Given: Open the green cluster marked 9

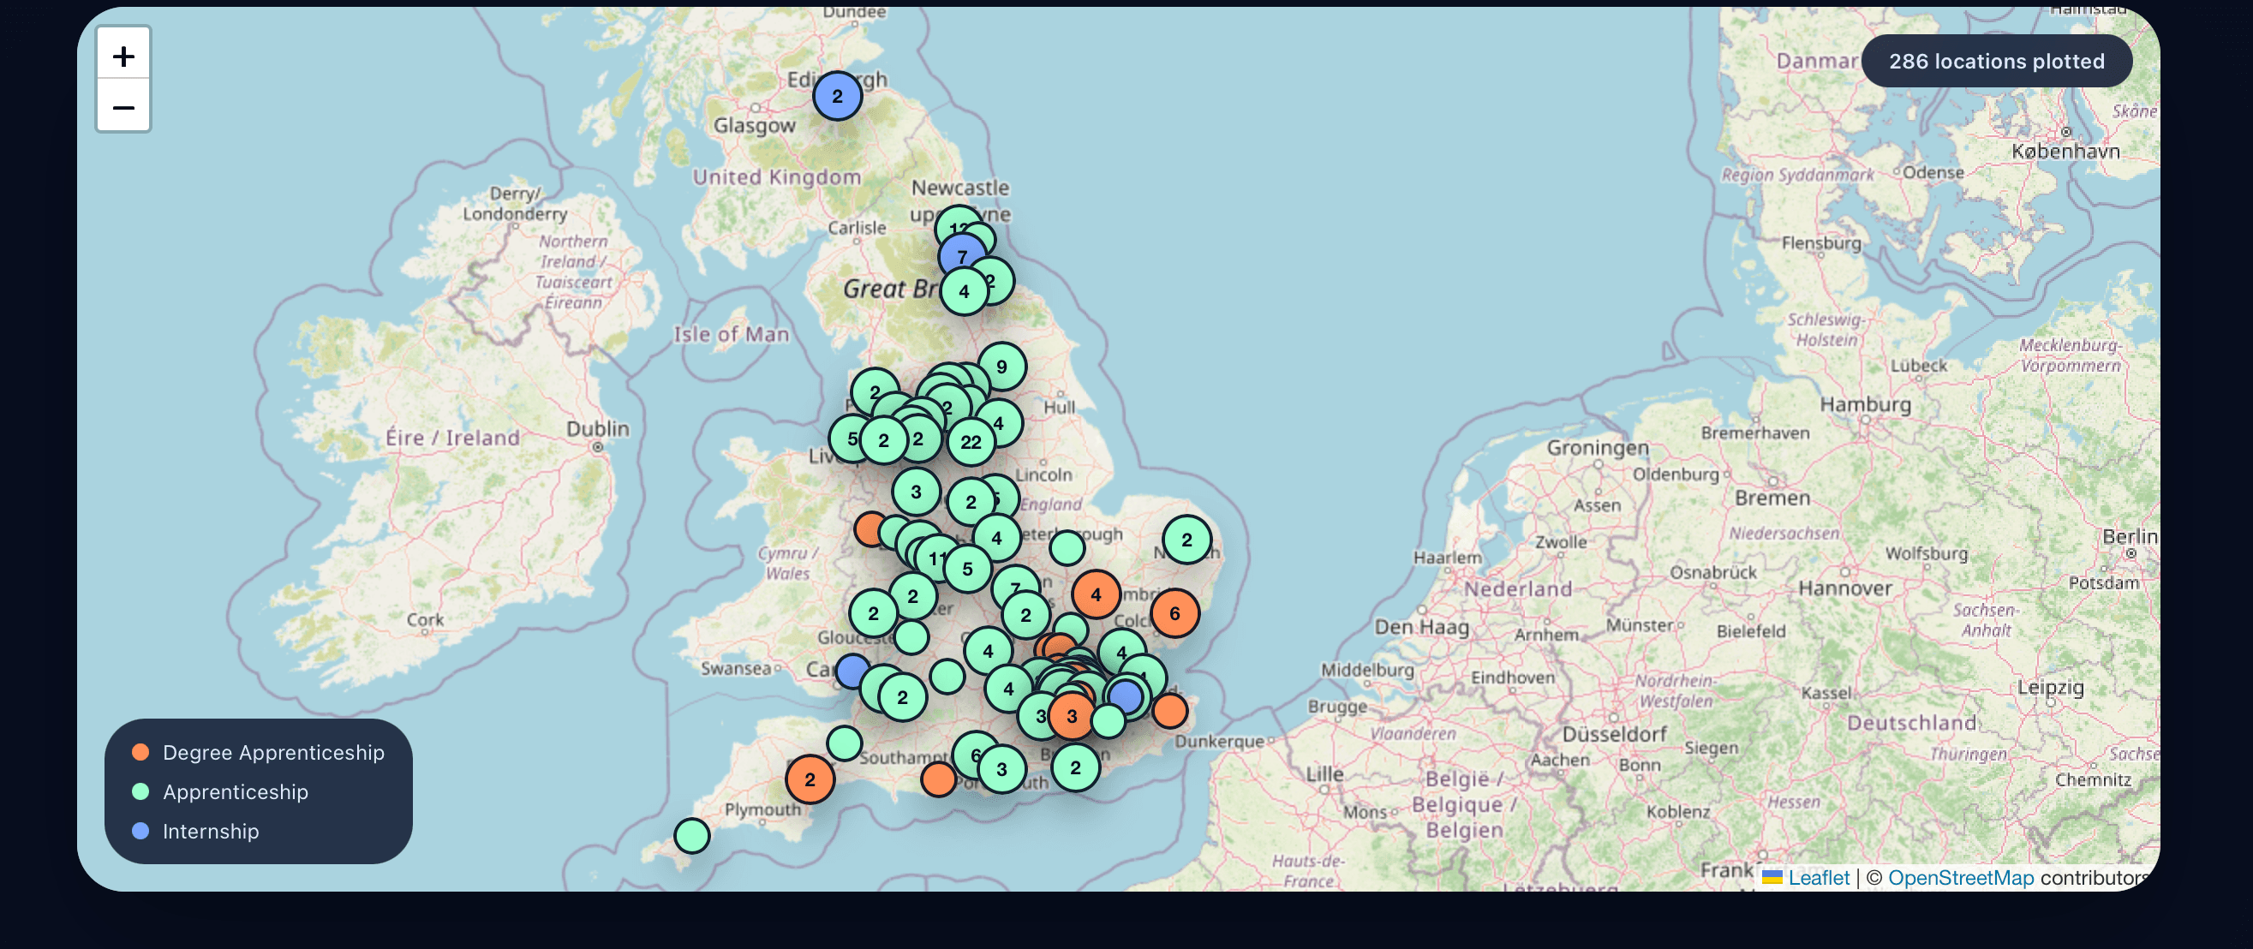Looking at the screenshot, I should point(1001,367).
